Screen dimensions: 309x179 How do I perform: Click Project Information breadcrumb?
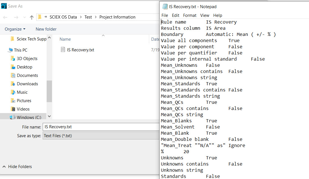(117, 17)
